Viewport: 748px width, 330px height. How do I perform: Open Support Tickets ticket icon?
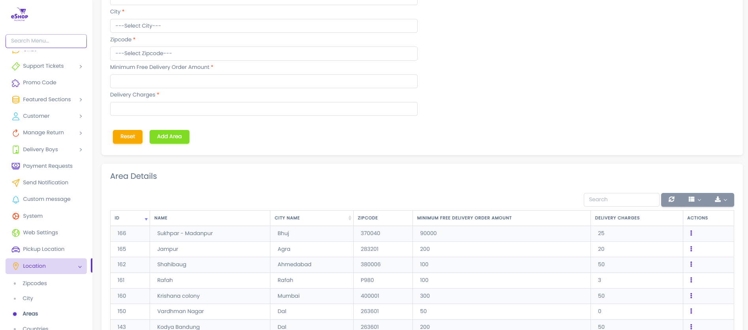pos(16,66)
